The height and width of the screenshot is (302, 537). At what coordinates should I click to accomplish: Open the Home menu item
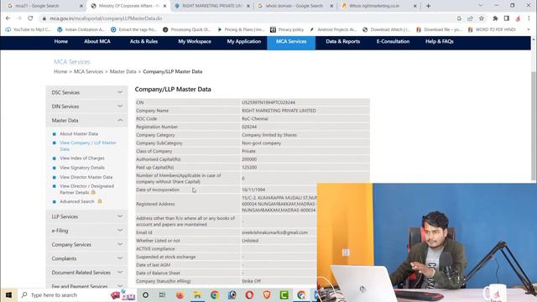tap(61, 41)
